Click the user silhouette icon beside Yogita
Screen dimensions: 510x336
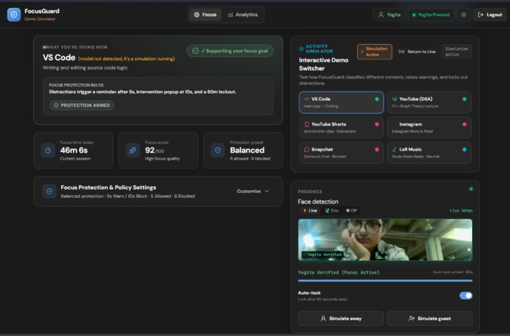pyautogui.click(x=381, y=15)
